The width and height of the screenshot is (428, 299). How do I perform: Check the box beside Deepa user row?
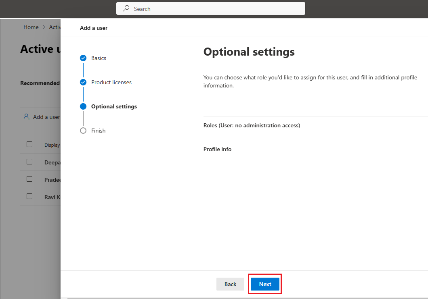(29, 162)
